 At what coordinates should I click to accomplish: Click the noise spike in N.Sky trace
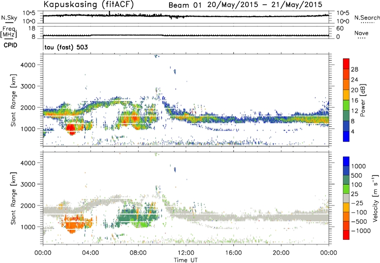click(110, 13)
